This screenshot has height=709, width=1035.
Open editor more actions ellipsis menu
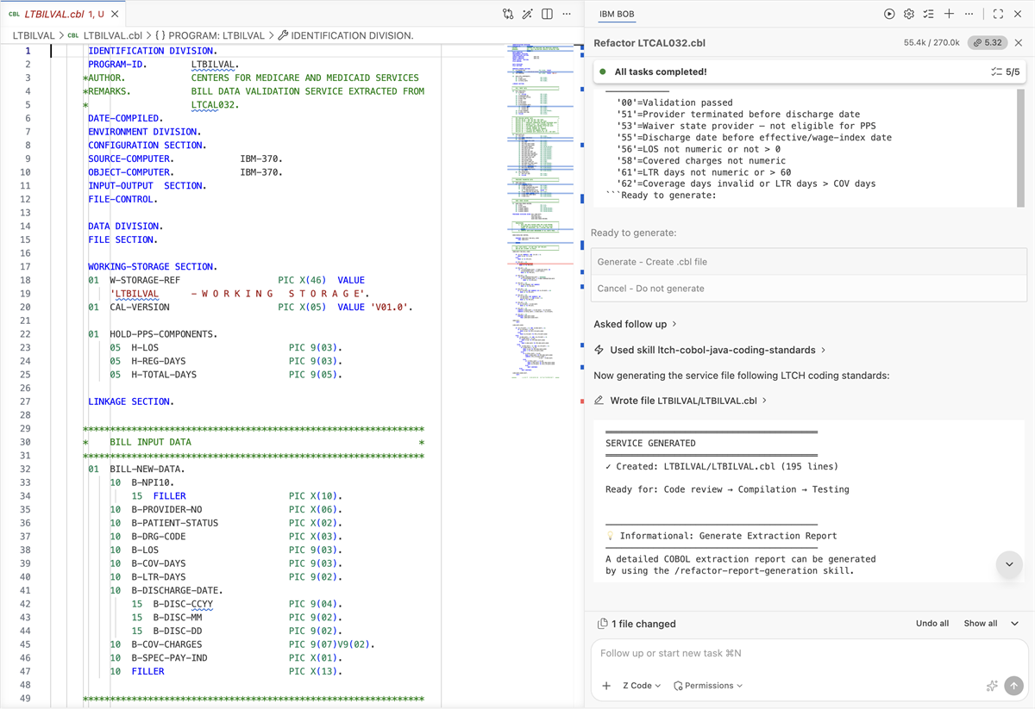(x=567, y=14)
